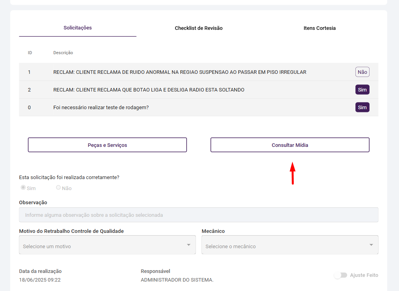Select the botao radio soltando request row
Viewport: 399px width, 291px height.
tap(149, 90)
